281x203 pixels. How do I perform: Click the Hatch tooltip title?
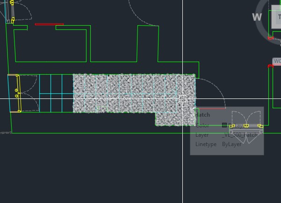(x=202, y=115)
